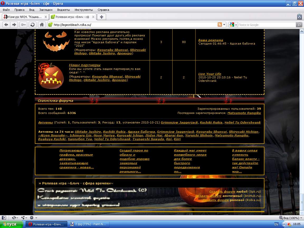Image resolution: width=304 pixels, height=228 pixels.
Task: Click the RSS feed icon in address bar
Action: [x=220, y=25]
